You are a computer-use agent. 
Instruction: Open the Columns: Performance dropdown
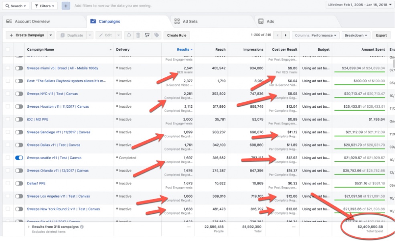point(316,35)
